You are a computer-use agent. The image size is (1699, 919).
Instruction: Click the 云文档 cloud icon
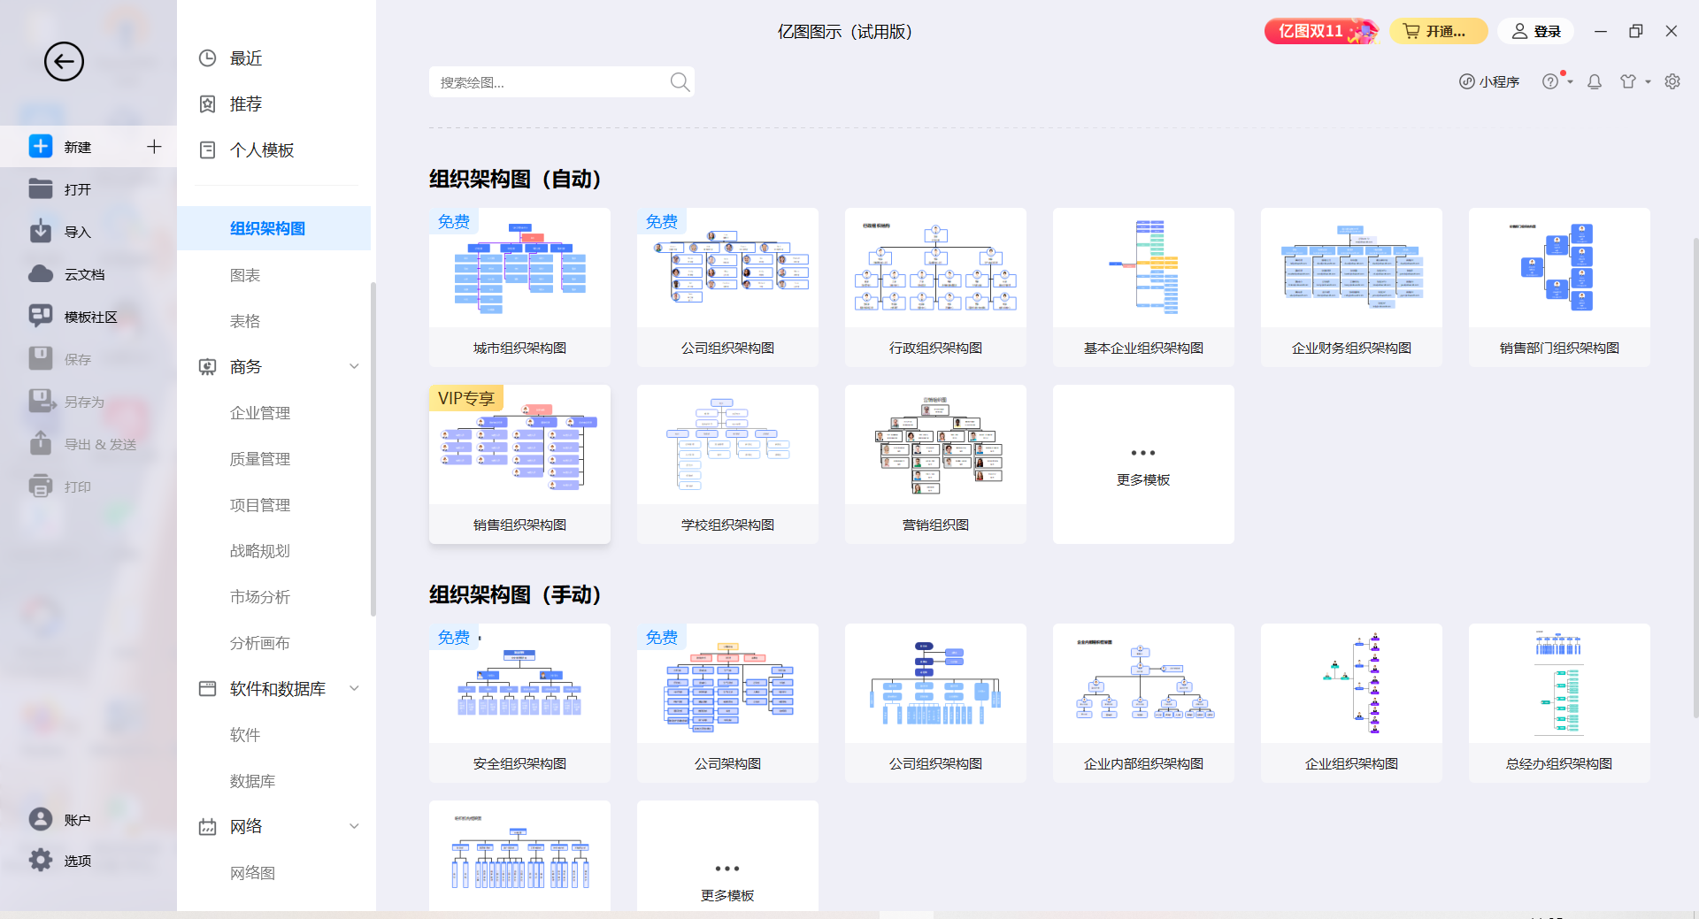click(41, 273)
